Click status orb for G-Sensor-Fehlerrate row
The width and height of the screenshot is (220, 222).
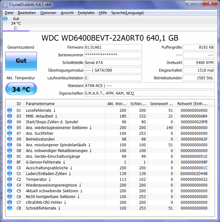tap(10, 162)
